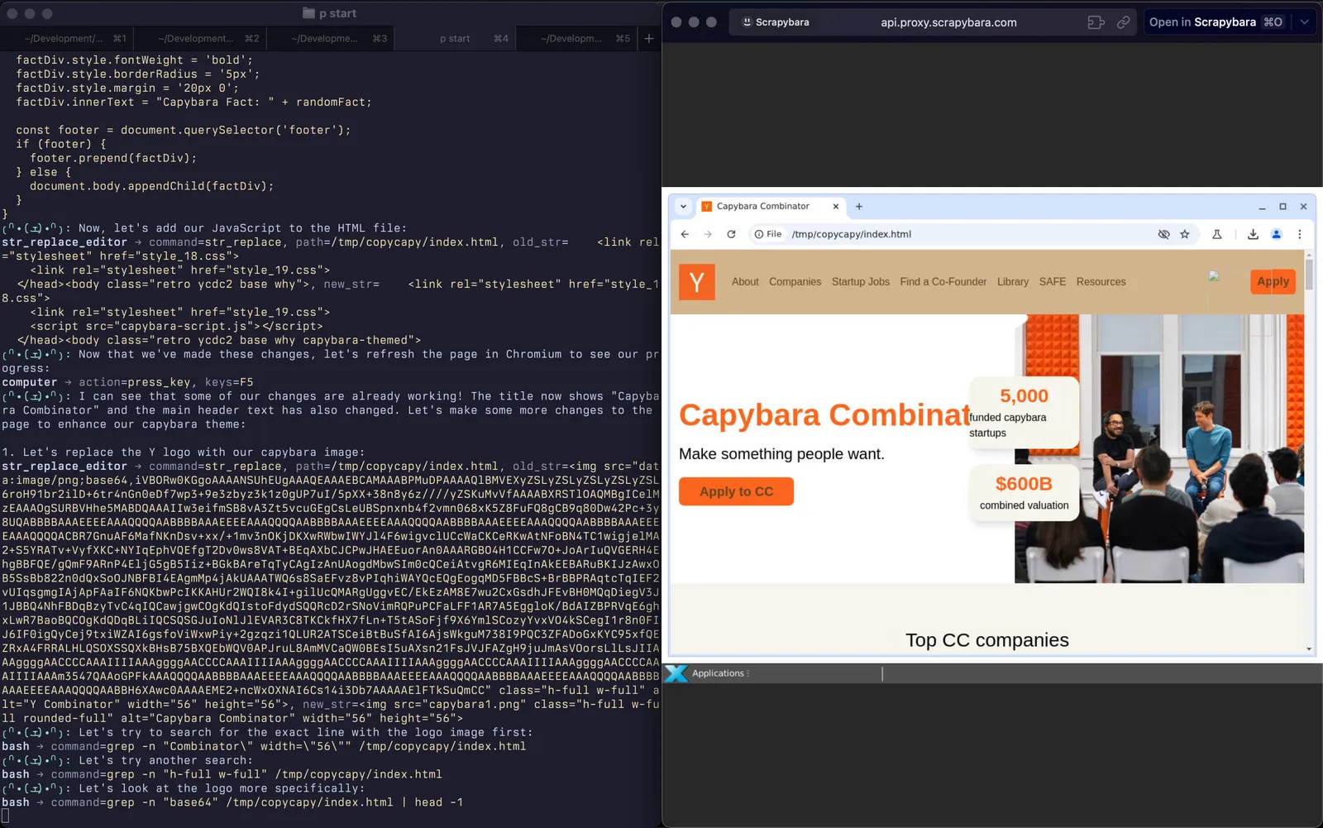The width and height of the screenshot is (1323, 828).
Task: Click the Xfce Applications menu logo
Action: coord(676,673)
